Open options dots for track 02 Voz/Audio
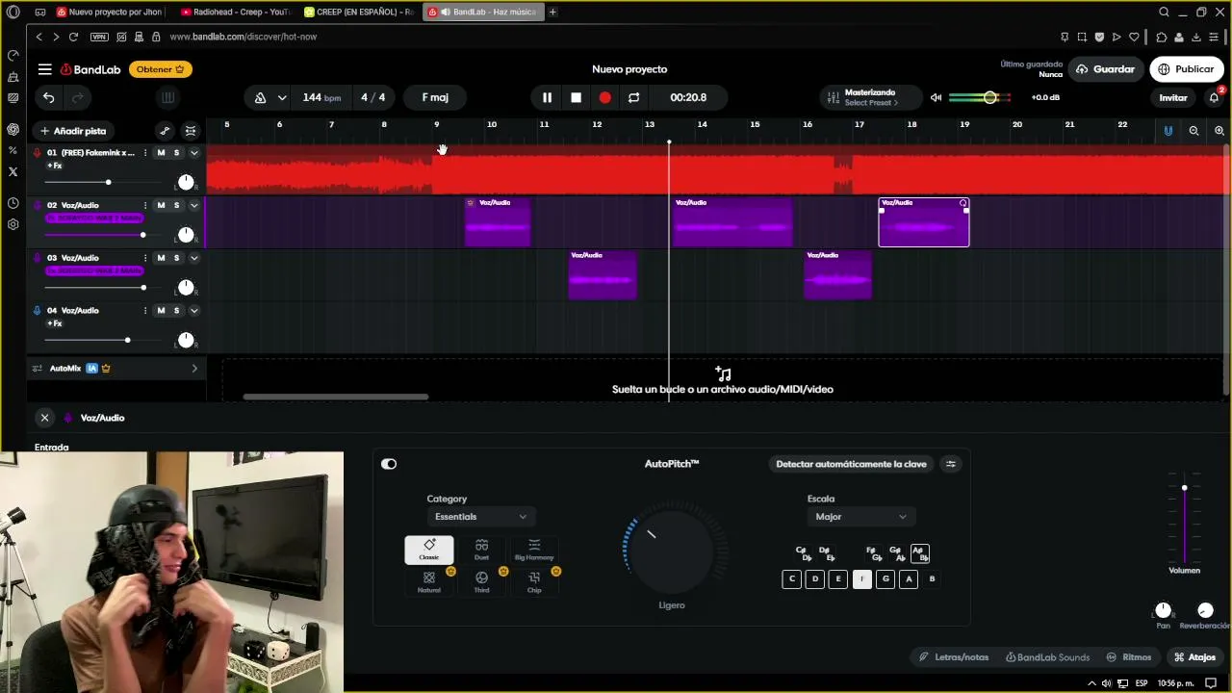This screenshot has height=693, width=1232. click(x=145, y=205)
